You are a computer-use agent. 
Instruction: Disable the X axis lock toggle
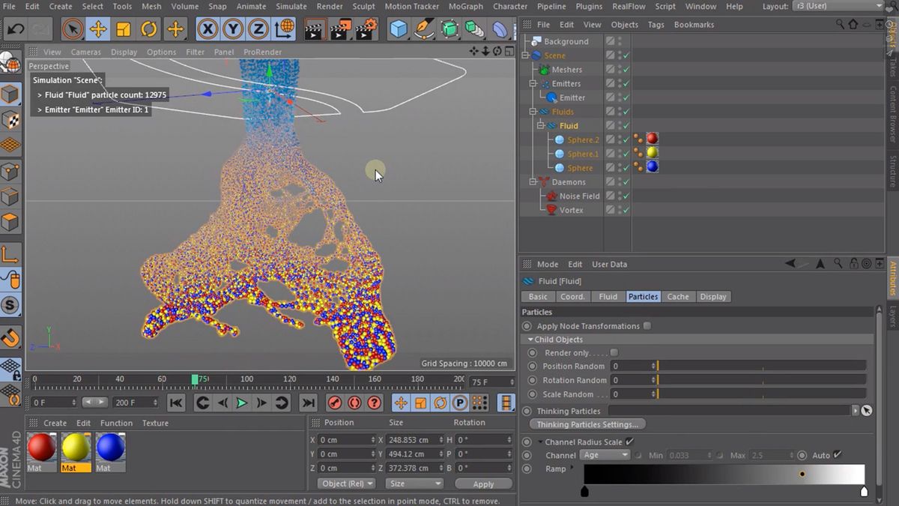click(207, 28)
